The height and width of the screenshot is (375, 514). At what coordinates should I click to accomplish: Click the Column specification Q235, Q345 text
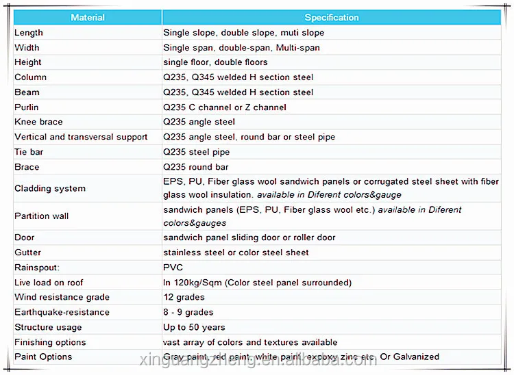[238, 77]
